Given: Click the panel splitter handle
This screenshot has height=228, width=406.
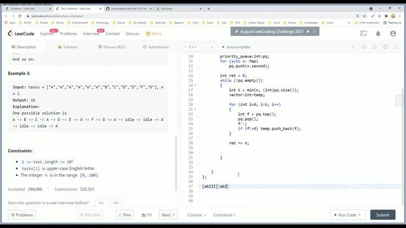Looking at the screenshot, I should pyautogui.click(x=179, y=120).
